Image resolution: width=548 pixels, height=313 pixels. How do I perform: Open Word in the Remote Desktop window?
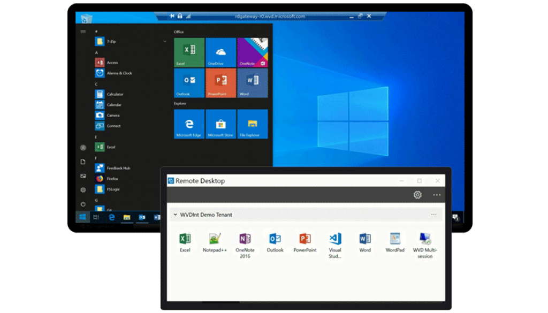point(365,242)
